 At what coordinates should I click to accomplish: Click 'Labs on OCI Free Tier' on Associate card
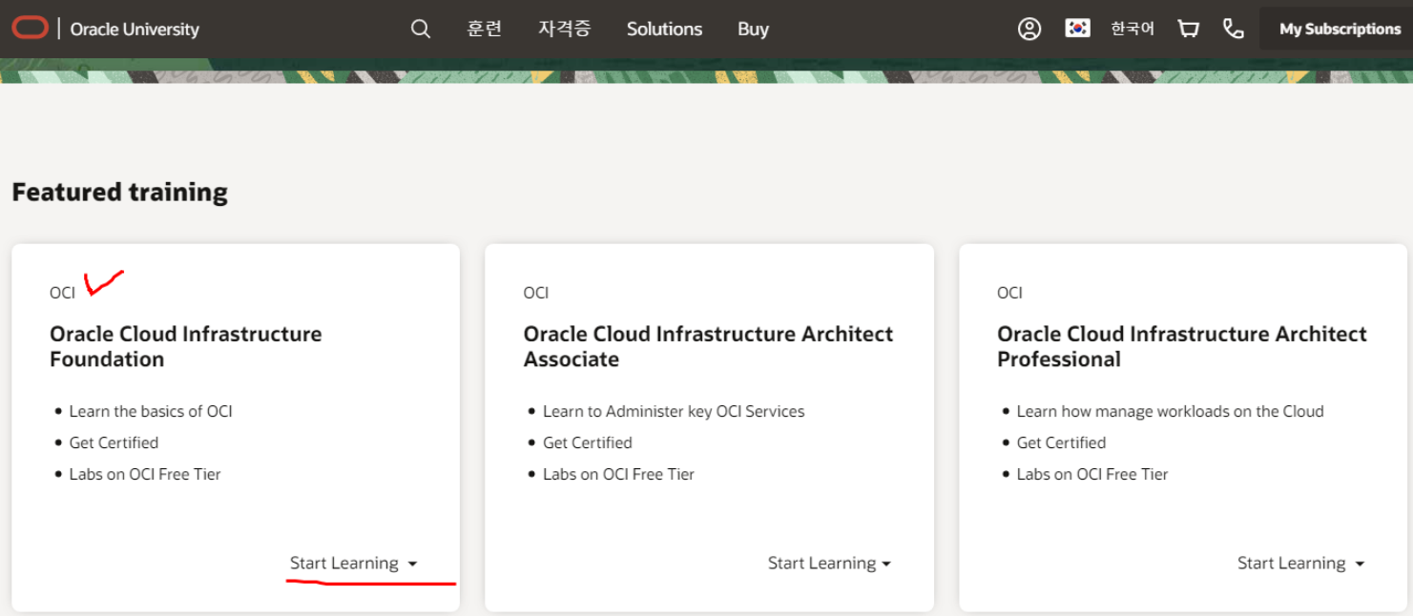618,474
